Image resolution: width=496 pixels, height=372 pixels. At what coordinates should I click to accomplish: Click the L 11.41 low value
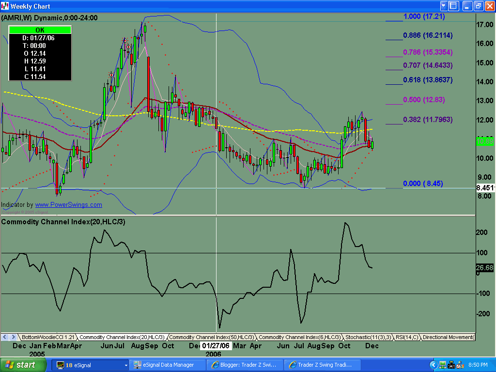(35, 69)
